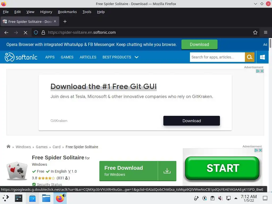Open the network connection tray icon

pos(228,198)
